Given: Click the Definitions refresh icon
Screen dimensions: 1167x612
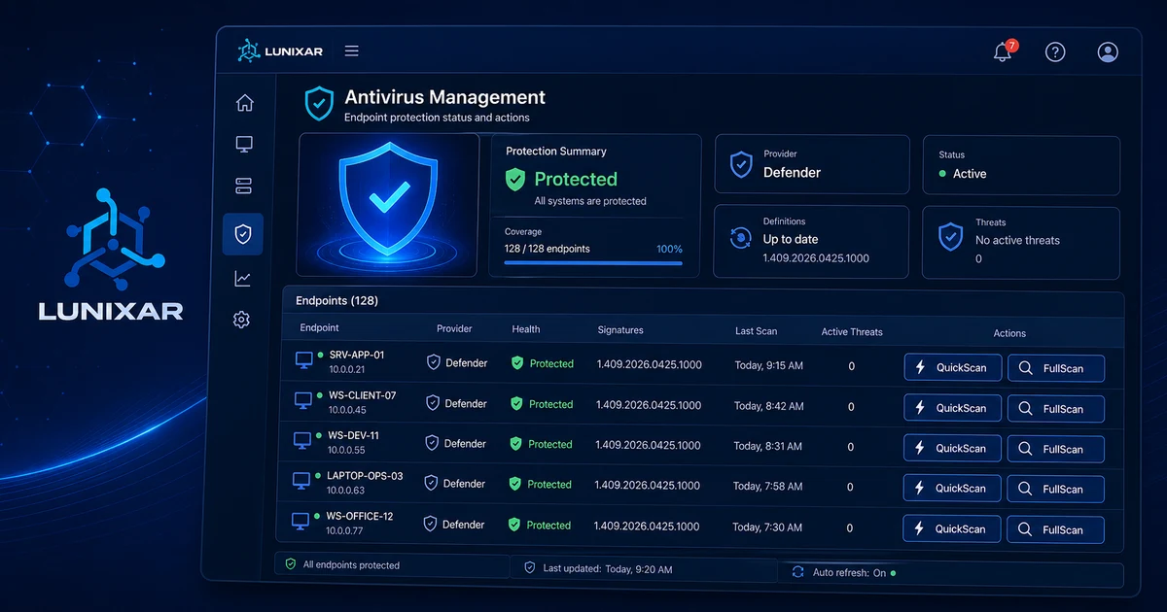Looking at the screenshot, I should (x=741, y=239).
